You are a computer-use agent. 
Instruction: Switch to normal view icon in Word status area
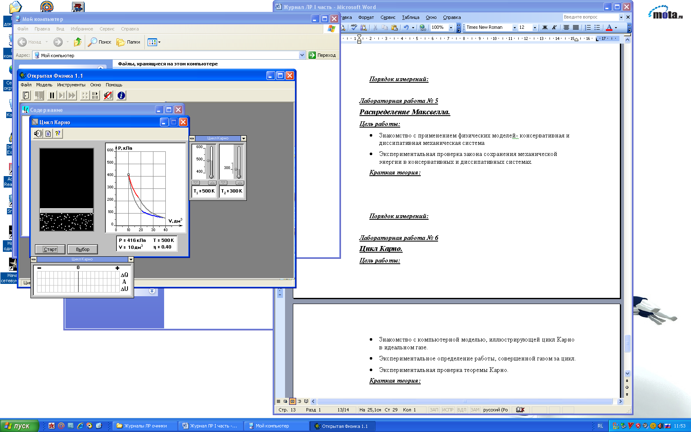(x=278, y=401)
